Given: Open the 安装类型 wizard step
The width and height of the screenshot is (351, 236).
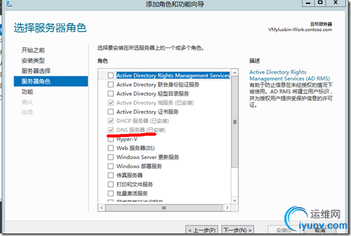Looking at the screenshot, I should (x=33, y=61).
